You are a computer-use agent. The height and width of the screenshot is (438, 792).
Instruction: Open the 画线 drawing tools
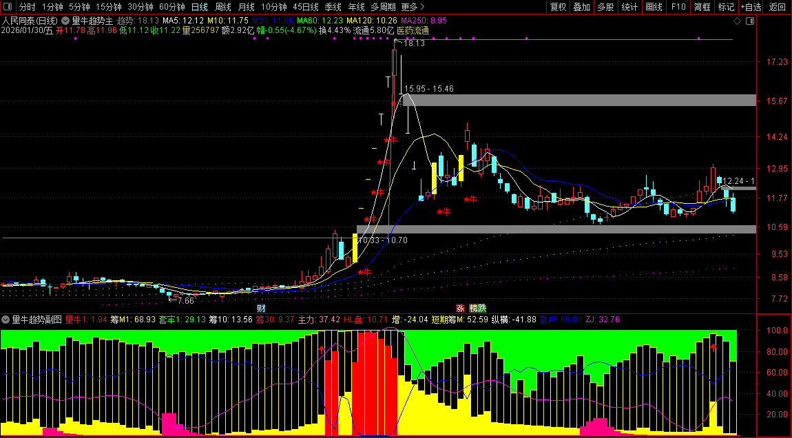tap(654, 7)
